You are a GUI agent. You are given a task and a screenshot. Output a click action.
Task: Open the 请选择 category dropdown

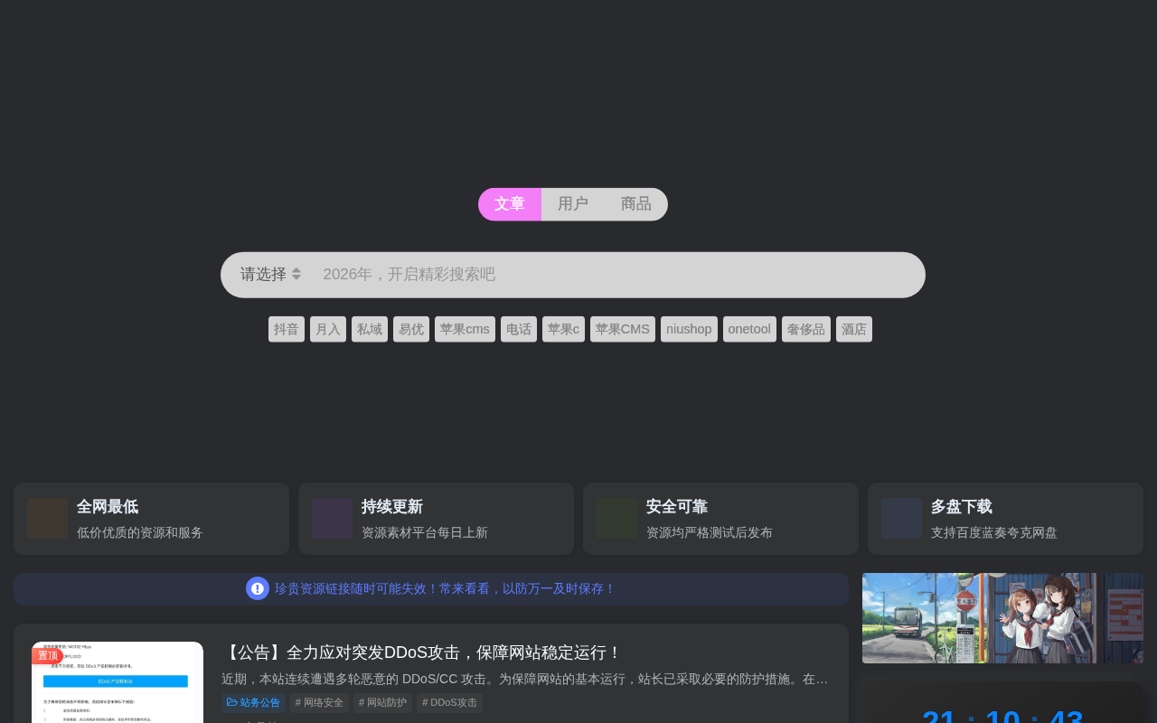coord(270,275)
